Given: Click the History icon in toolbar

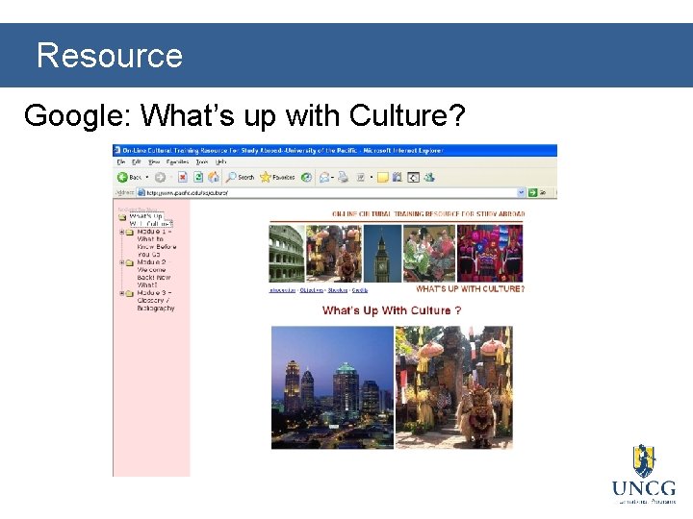Looking at the screenshot, I should point(306,178).
